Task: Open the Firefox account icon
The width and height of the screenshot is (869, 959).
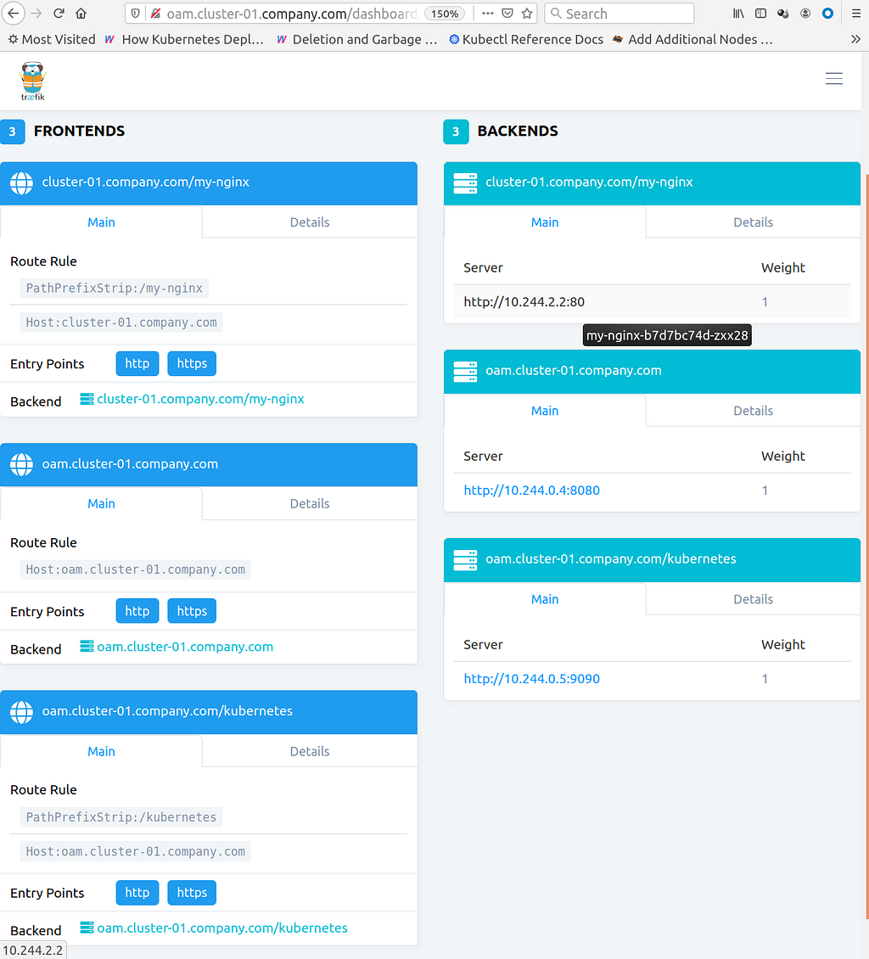Action: 805,13
